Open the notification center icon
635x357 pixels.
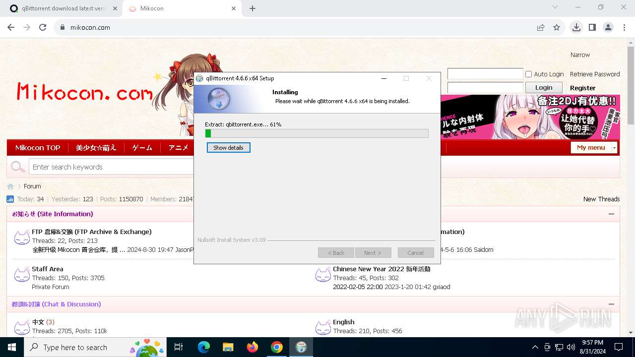[x=619, y=347]
